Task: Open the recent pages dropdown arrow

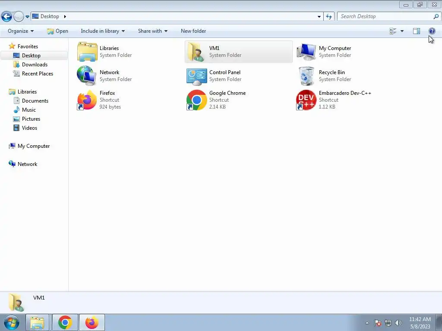Action: click(x=27, y=17)
